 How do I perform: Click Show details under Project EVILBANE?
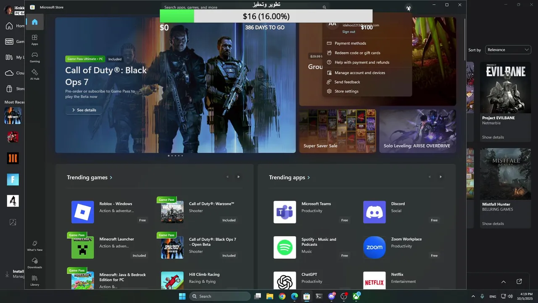pyautogui.click(x=493, y=137)
